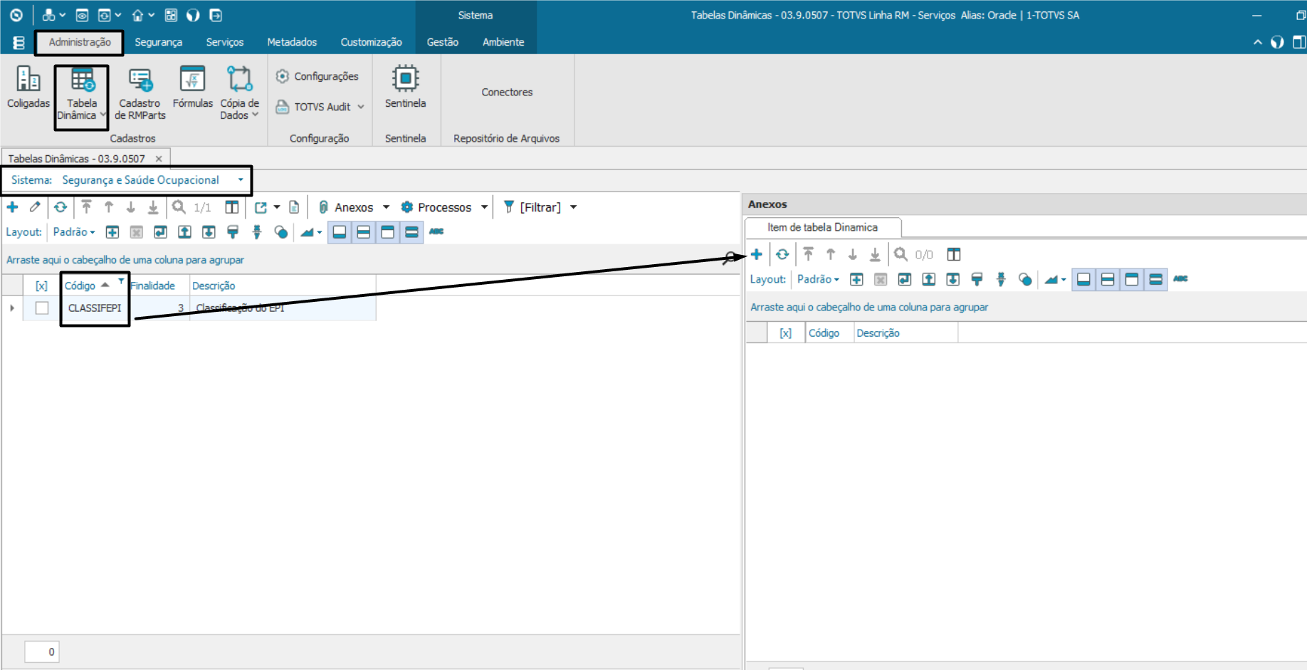Go to first record in main grid
Viewport: 1307px width, 670px height.
[x=86, y=207]
